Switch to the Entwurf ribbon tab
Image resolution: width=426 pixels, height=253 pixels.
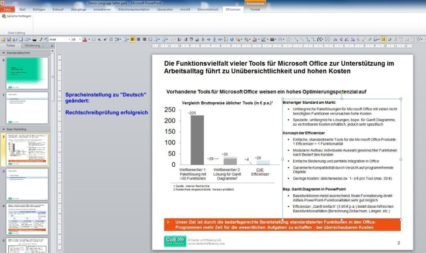[x=58, y=9]
